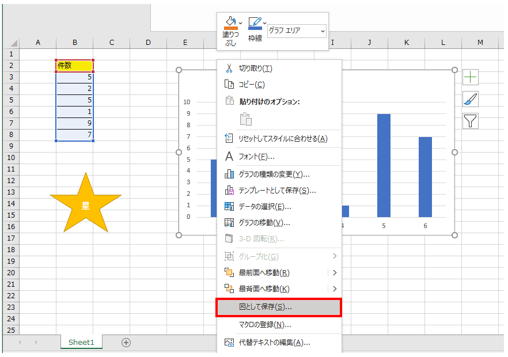508x357 pixels.
Task: Open Chart Elements plus button
Action: [471, 77]
